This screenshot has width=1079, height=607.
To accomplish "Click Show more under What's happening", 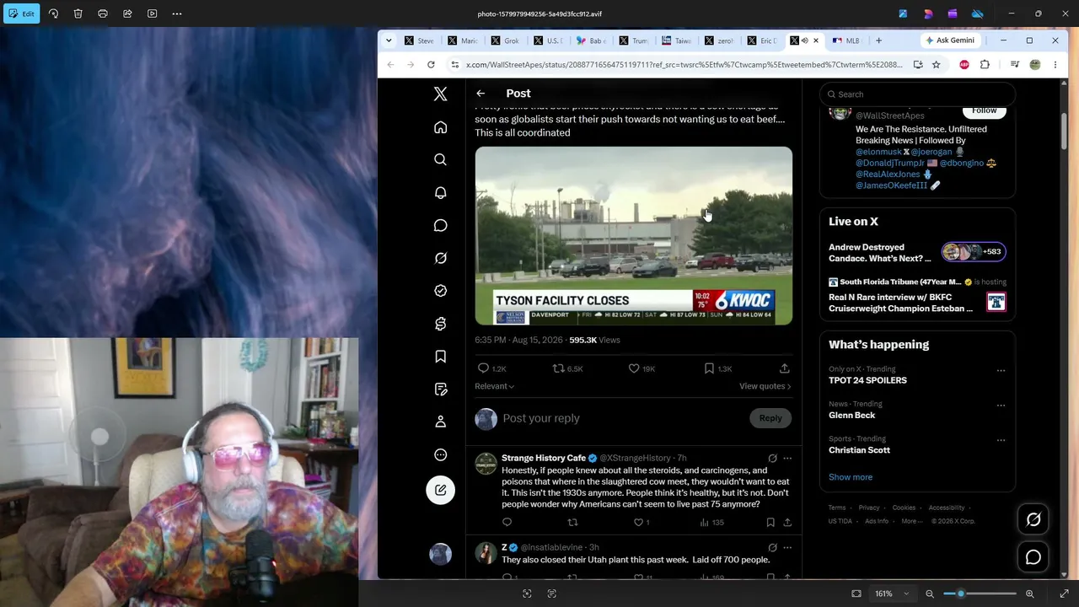I will click(851, 477).
